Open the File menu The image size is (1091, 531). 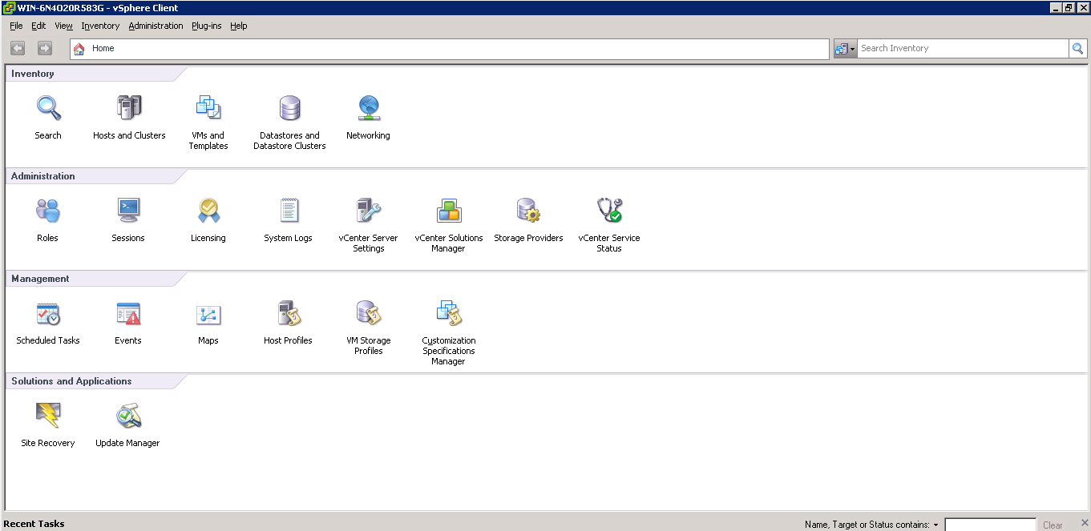point(16,26)
